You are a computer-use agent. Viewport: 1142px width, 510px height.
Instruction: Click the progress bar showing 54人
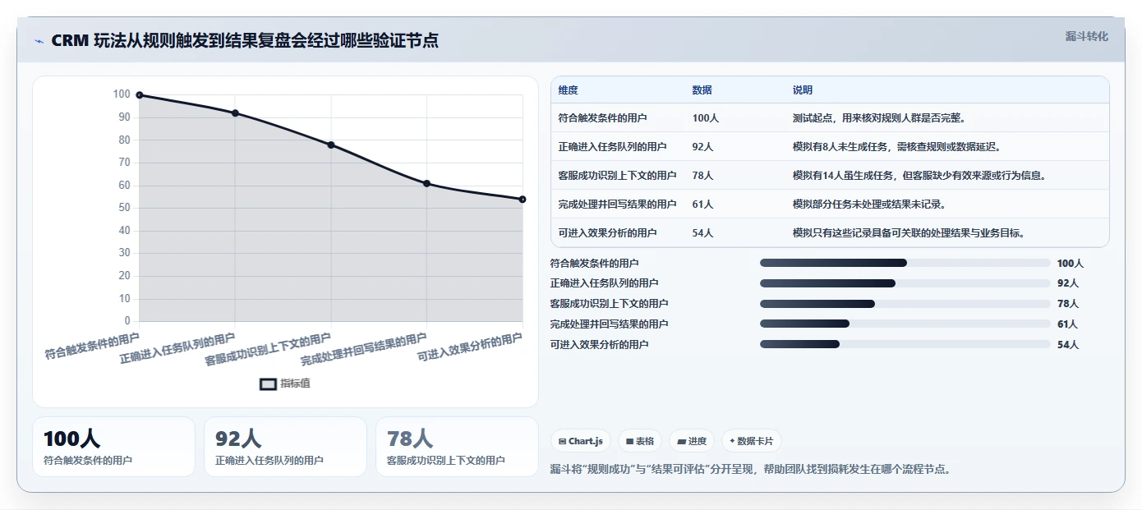pyautogui.click(x=905, y=344)
